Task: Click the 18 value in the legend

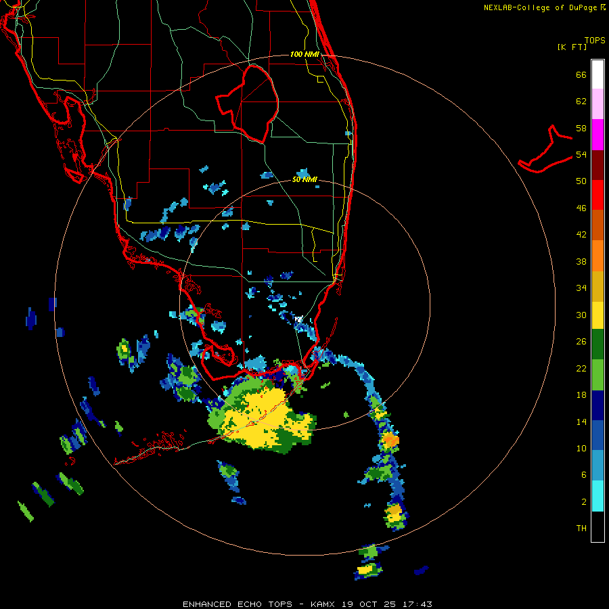Action: (x=581, y=395)
